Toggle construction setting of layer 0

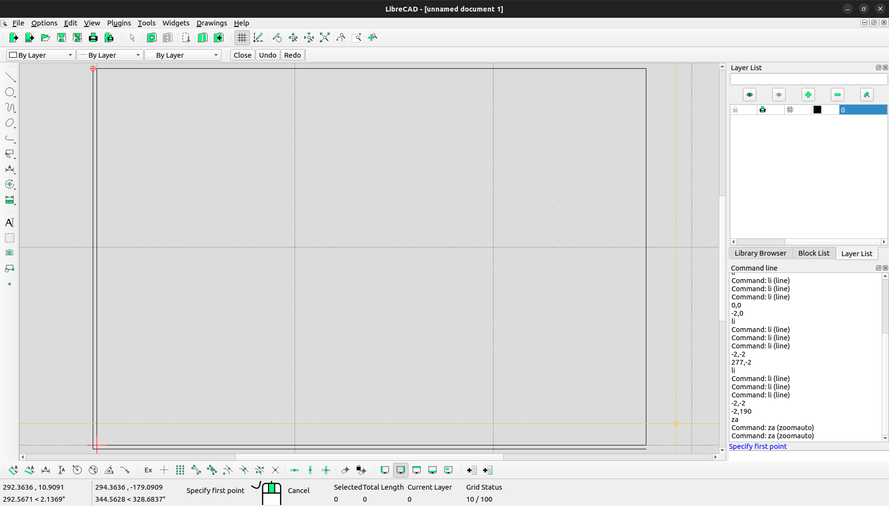790,110
